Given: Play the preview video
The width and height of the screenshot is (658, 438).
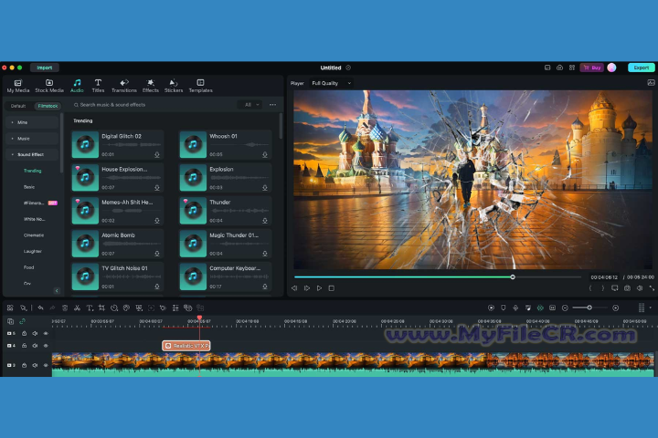Looking at the screenshot, I should click(319, 288).
